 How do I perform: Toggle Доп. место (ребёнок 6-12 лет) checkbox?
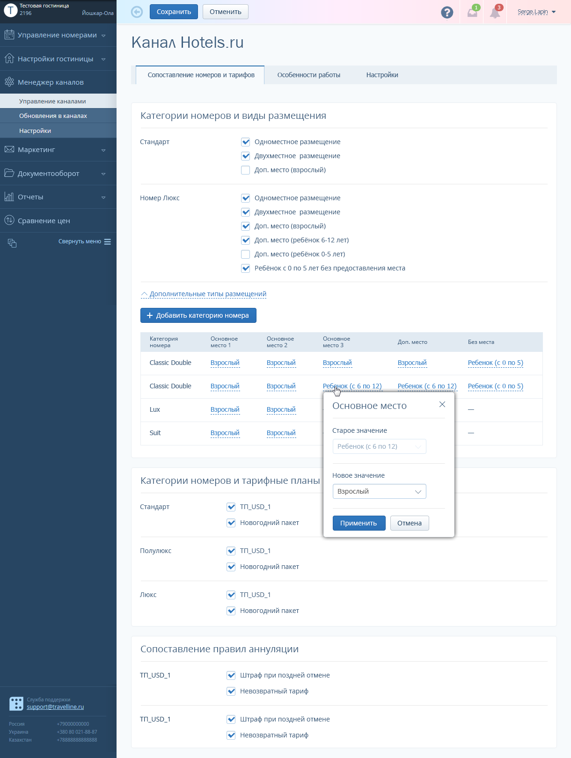coord(245,240)
